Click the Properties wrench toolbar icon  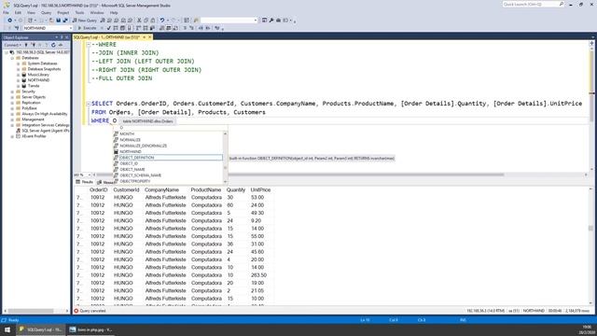point(271,21)
